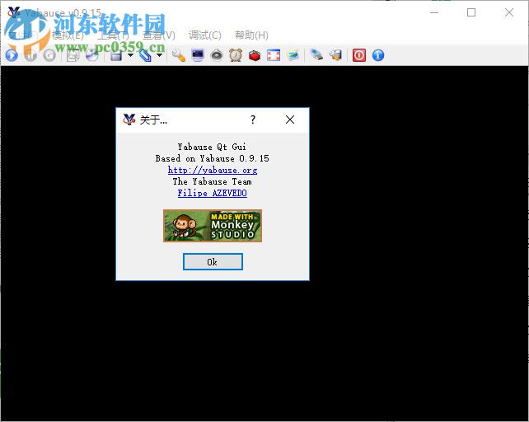Maximize the Yabause main window
This screenshot has width=529, height=422.
tap(471, 13)
